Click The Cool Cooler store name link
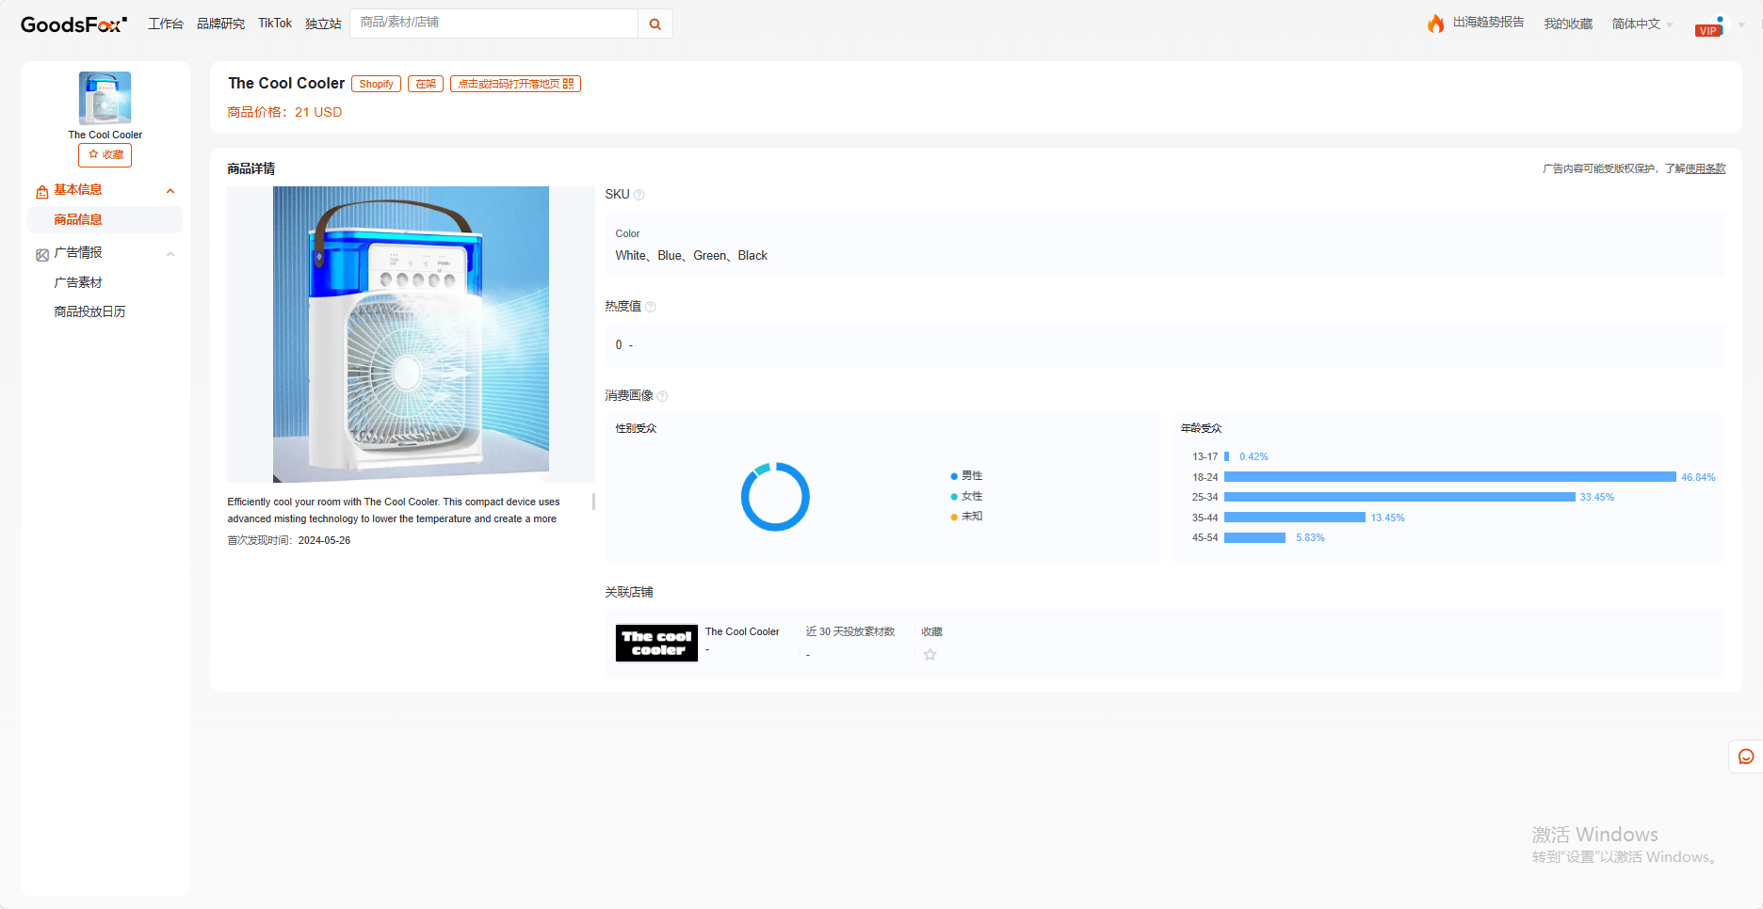The width and height of the screenshot is (1763, 909). pyautogui.click(x=742, y=632)
